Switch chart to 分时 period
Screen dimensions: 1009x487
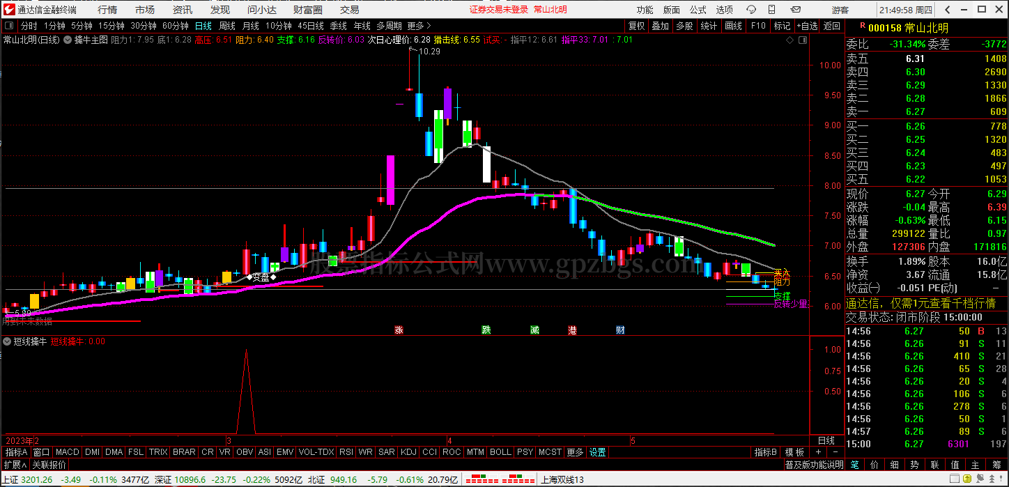pos(29,26)
